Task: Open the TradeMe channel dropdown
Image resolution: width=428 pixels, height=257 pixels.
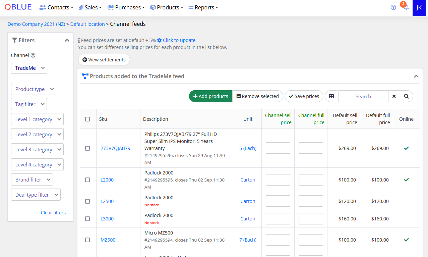Action: [29, 68]
